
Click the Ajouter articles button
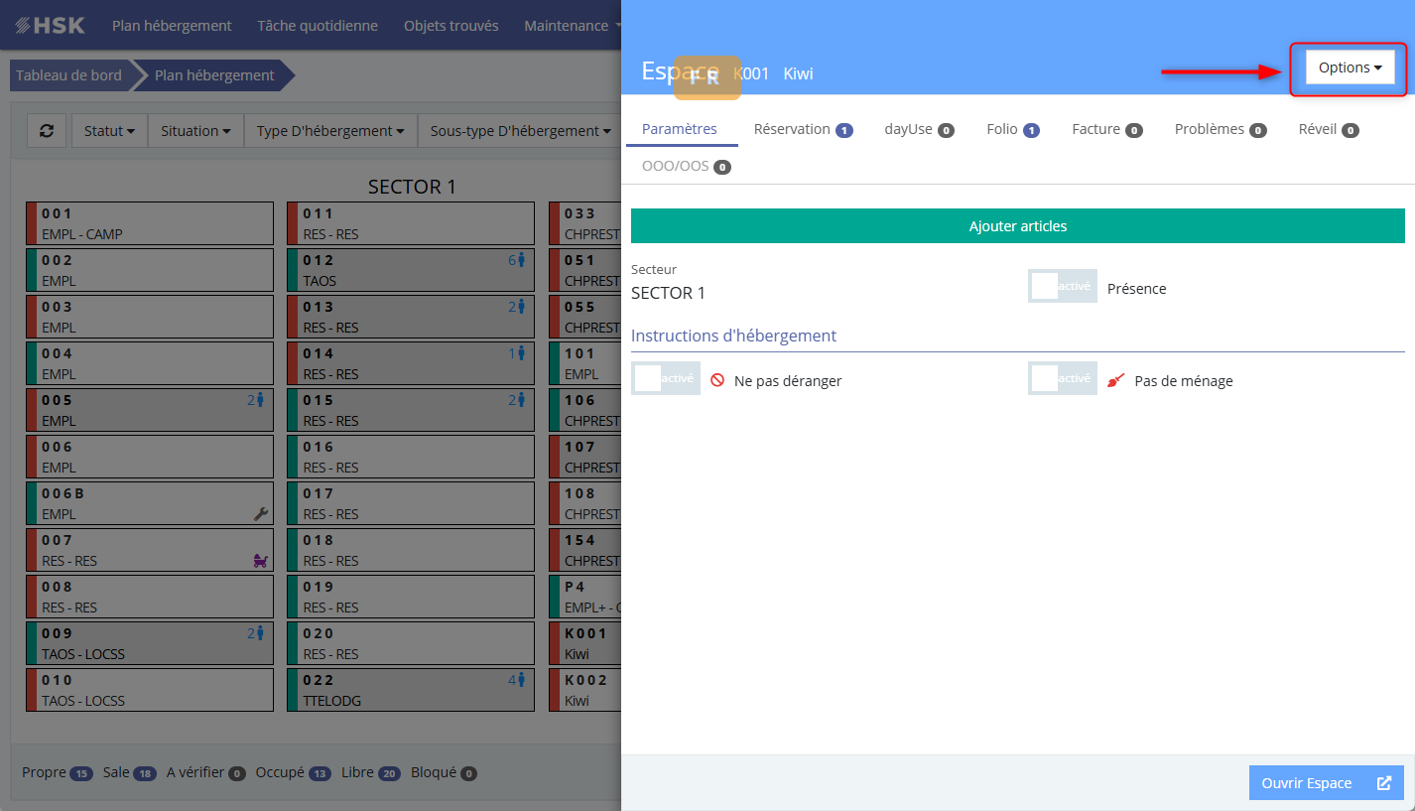[x=1017, y=226]
